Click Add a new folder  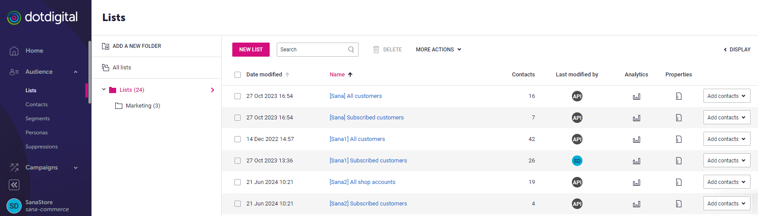click(x=132, y=46)
